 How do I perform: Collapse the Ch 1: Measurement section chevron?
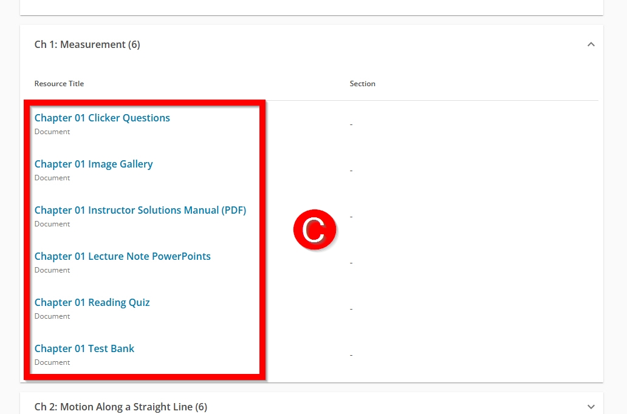pos(591,44)
